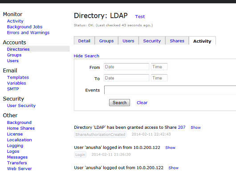Open License page
Viewport: 236px width, 171px height.
[x=15, y=134]
